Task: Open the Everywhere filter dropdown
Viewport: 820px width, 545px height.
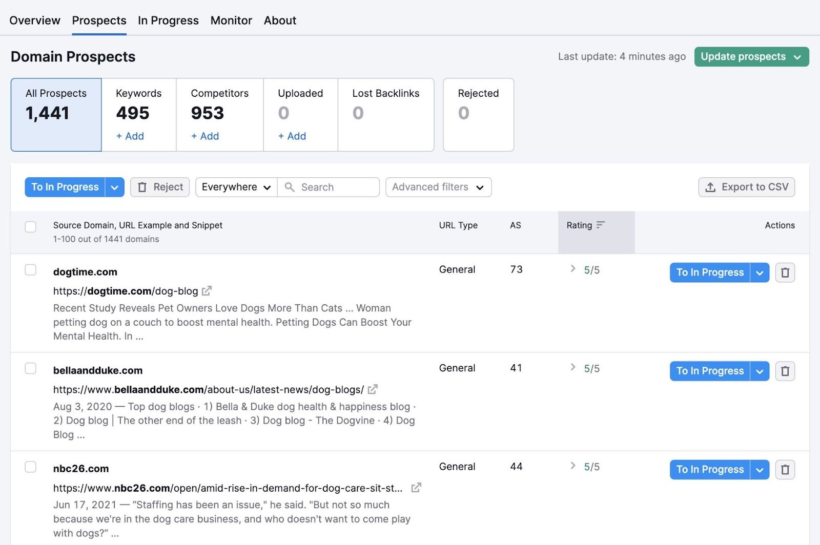Action: coord(235,187)
